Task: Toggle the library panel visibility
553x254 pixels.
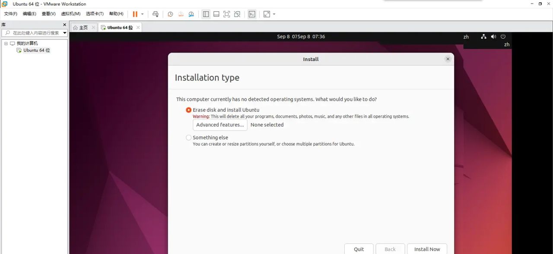Action: pos(206,14)
